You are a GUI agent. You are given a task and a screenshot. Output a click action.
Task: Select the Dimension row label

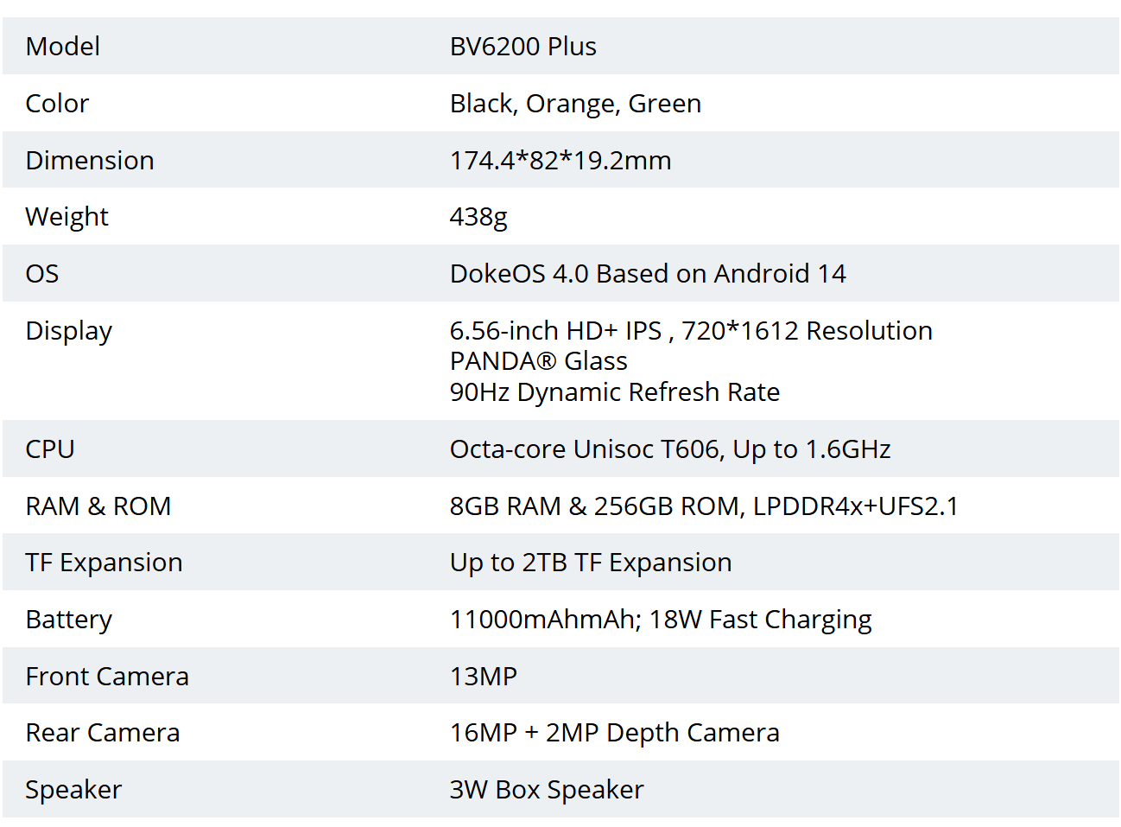tap(90, 161)
